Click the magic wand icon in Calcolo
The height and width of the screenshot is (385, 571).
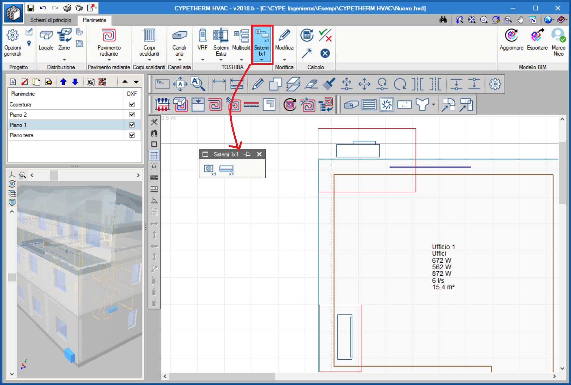click(x=307, y=53)
